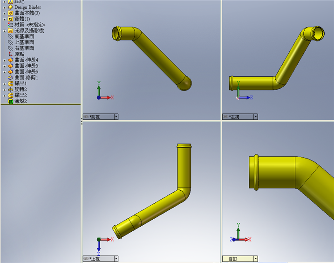Expand the 曲面-伸長4 feature
Image resolution: width=334 pixels, height=263 pixels.
pos(4,60)
